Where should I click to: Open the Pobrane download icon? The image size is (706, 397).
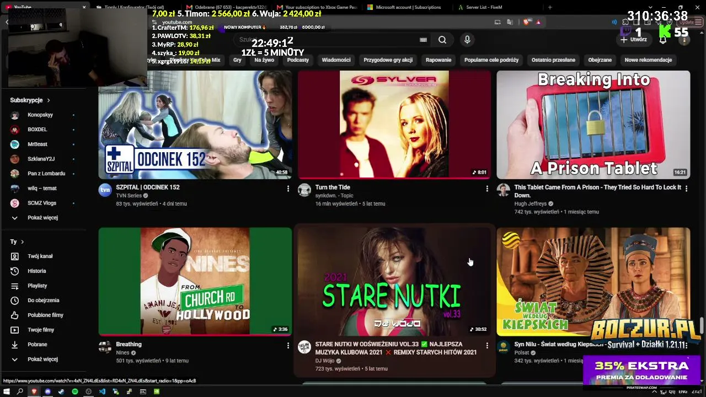15,345
